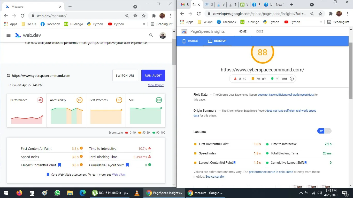Open a new tab in the PageSpeed window
353x198 pixels.
point(291,5)
